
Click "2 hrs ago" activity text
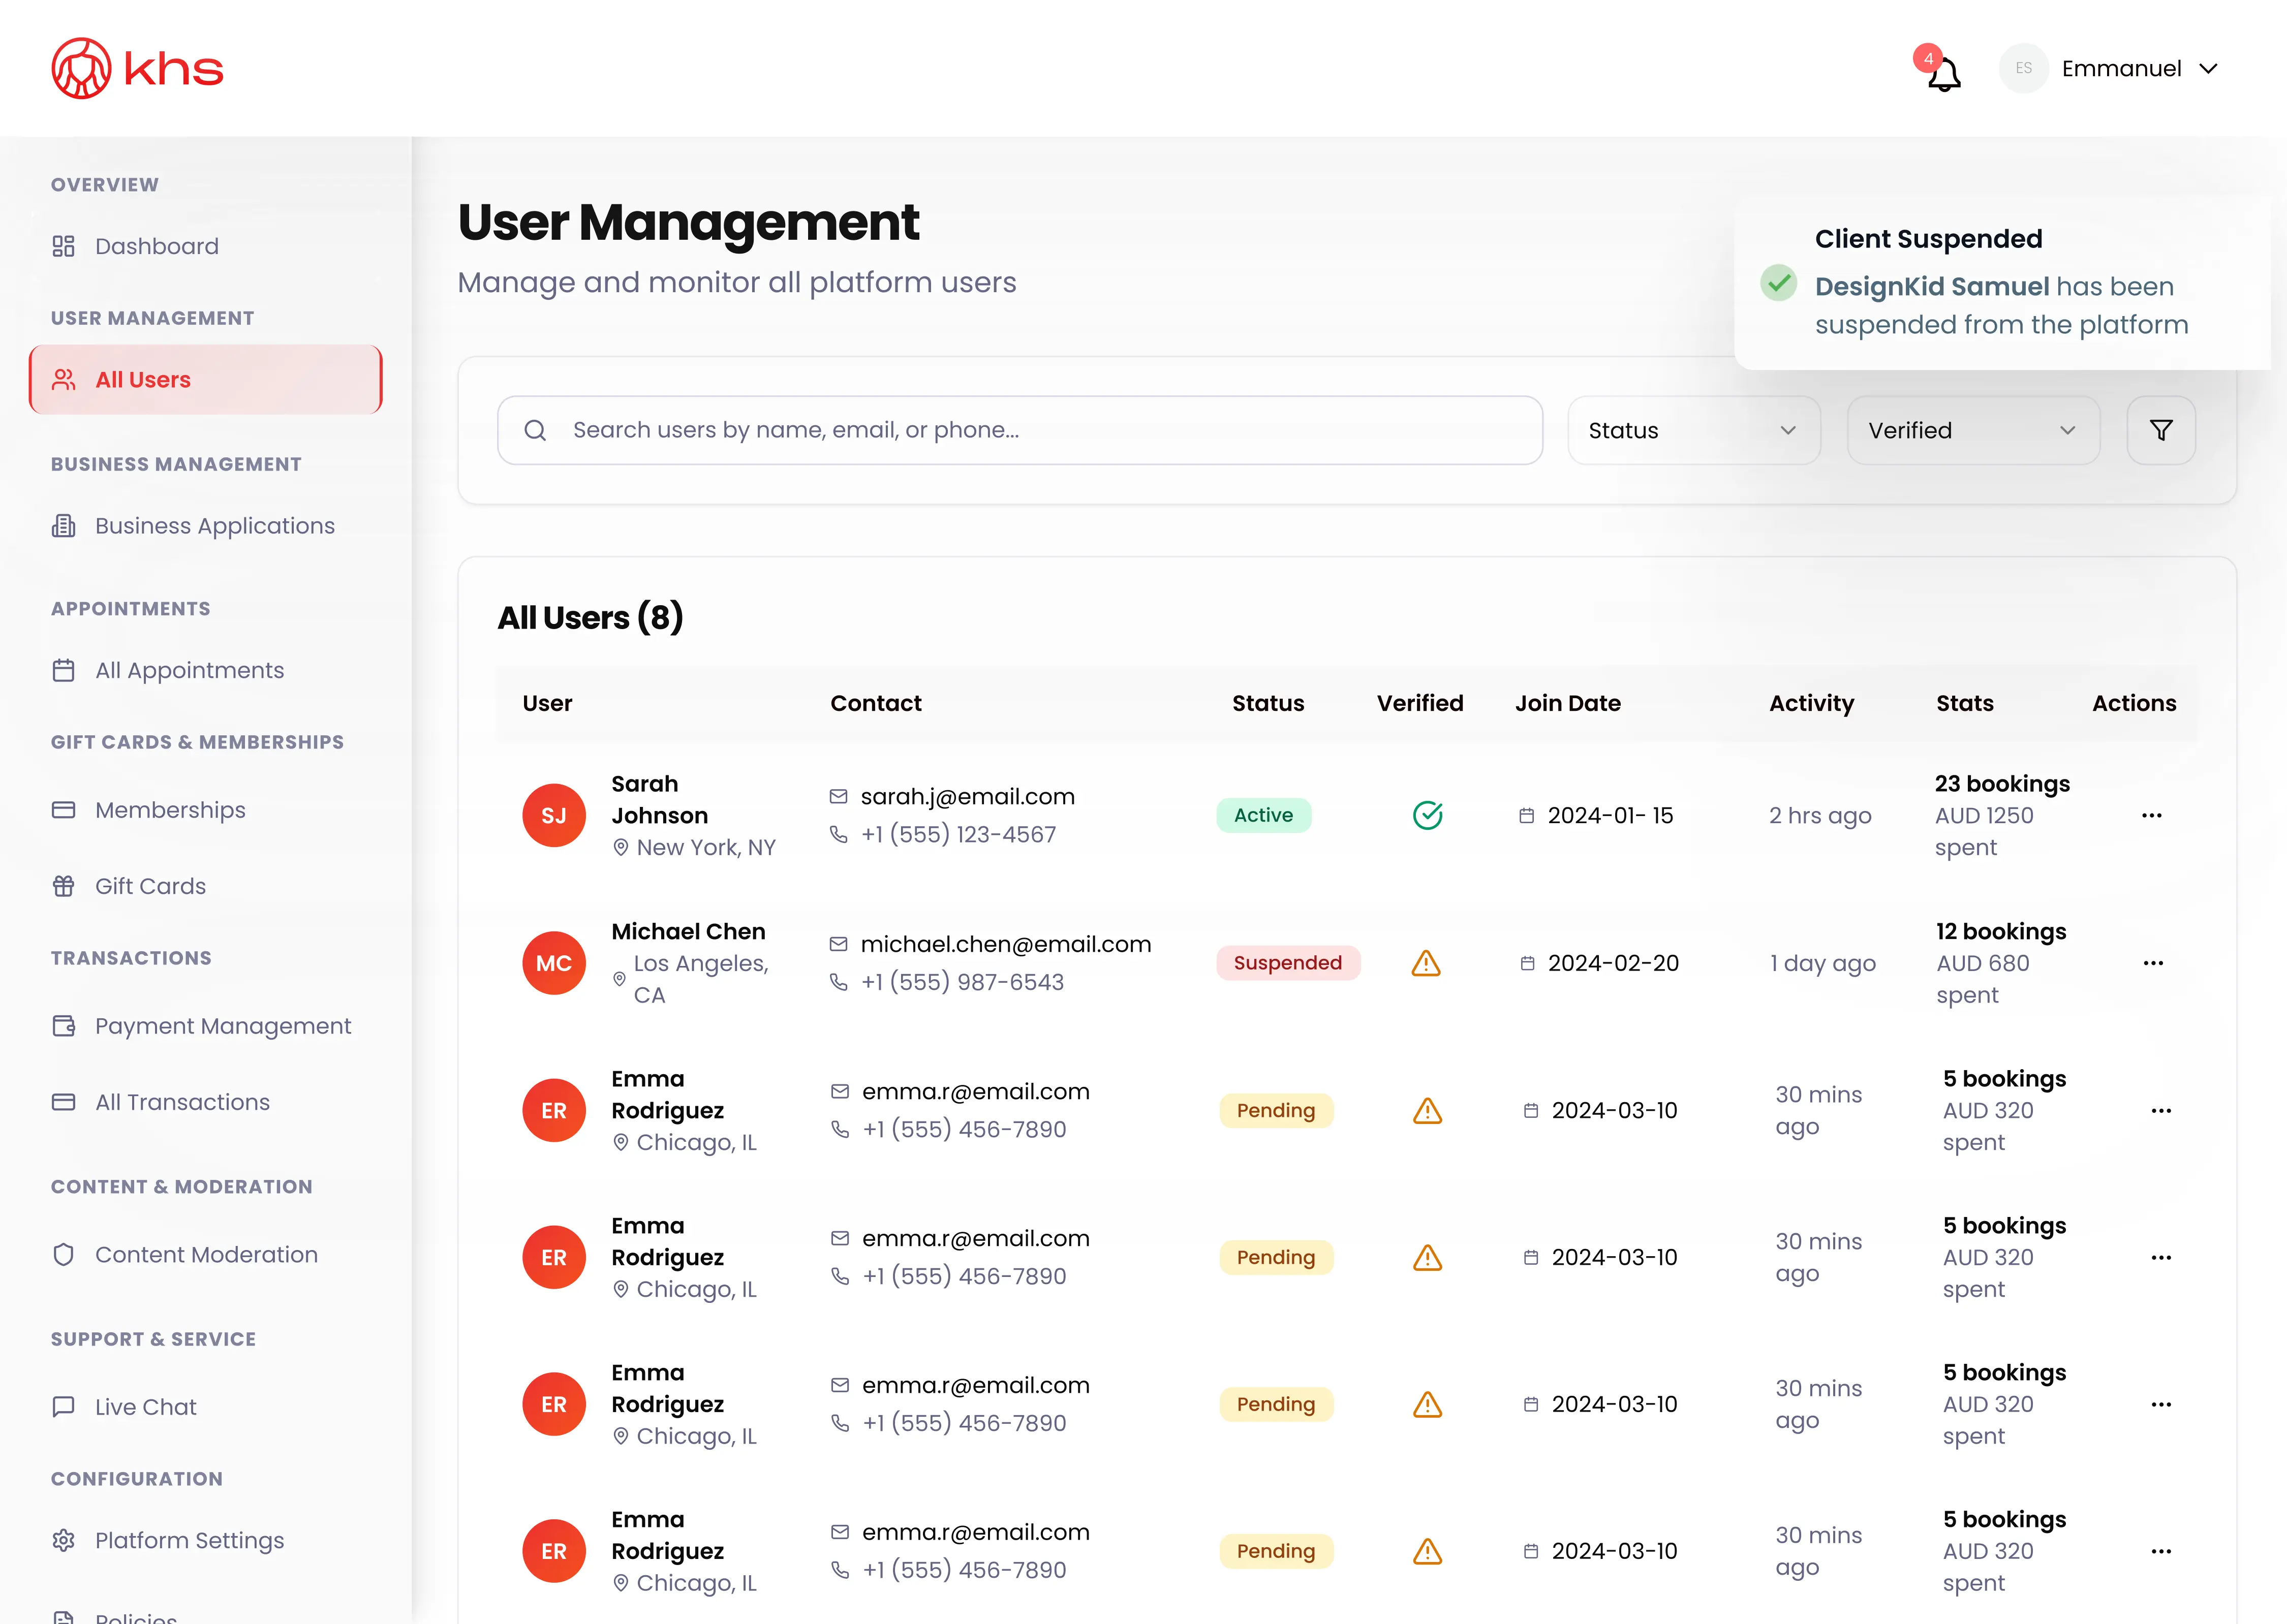coord(1819,815)
